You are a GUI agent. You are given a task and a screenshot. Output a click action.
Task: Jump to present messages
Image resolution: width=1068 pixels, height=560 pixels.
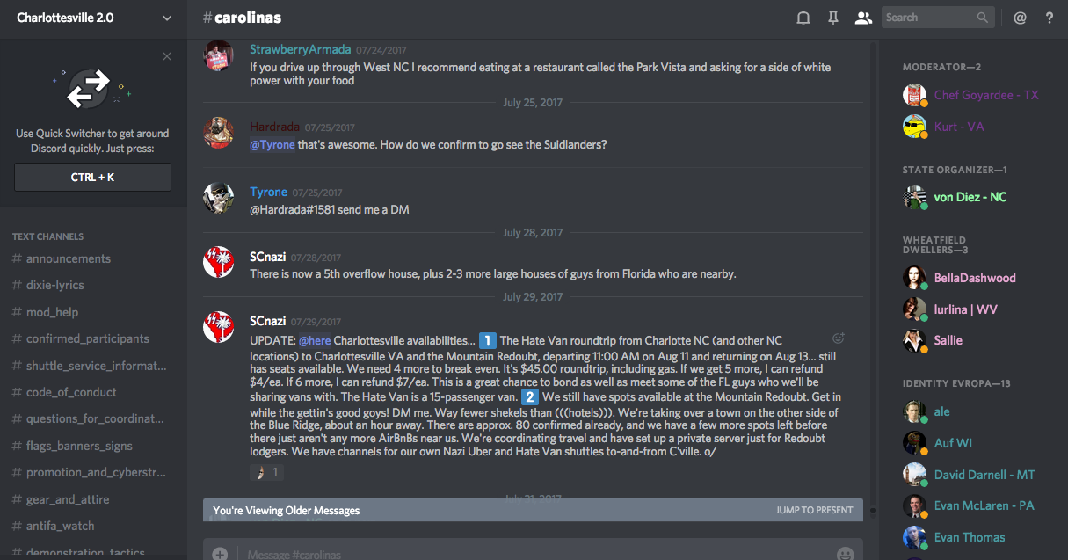click(x=814, y=510)
